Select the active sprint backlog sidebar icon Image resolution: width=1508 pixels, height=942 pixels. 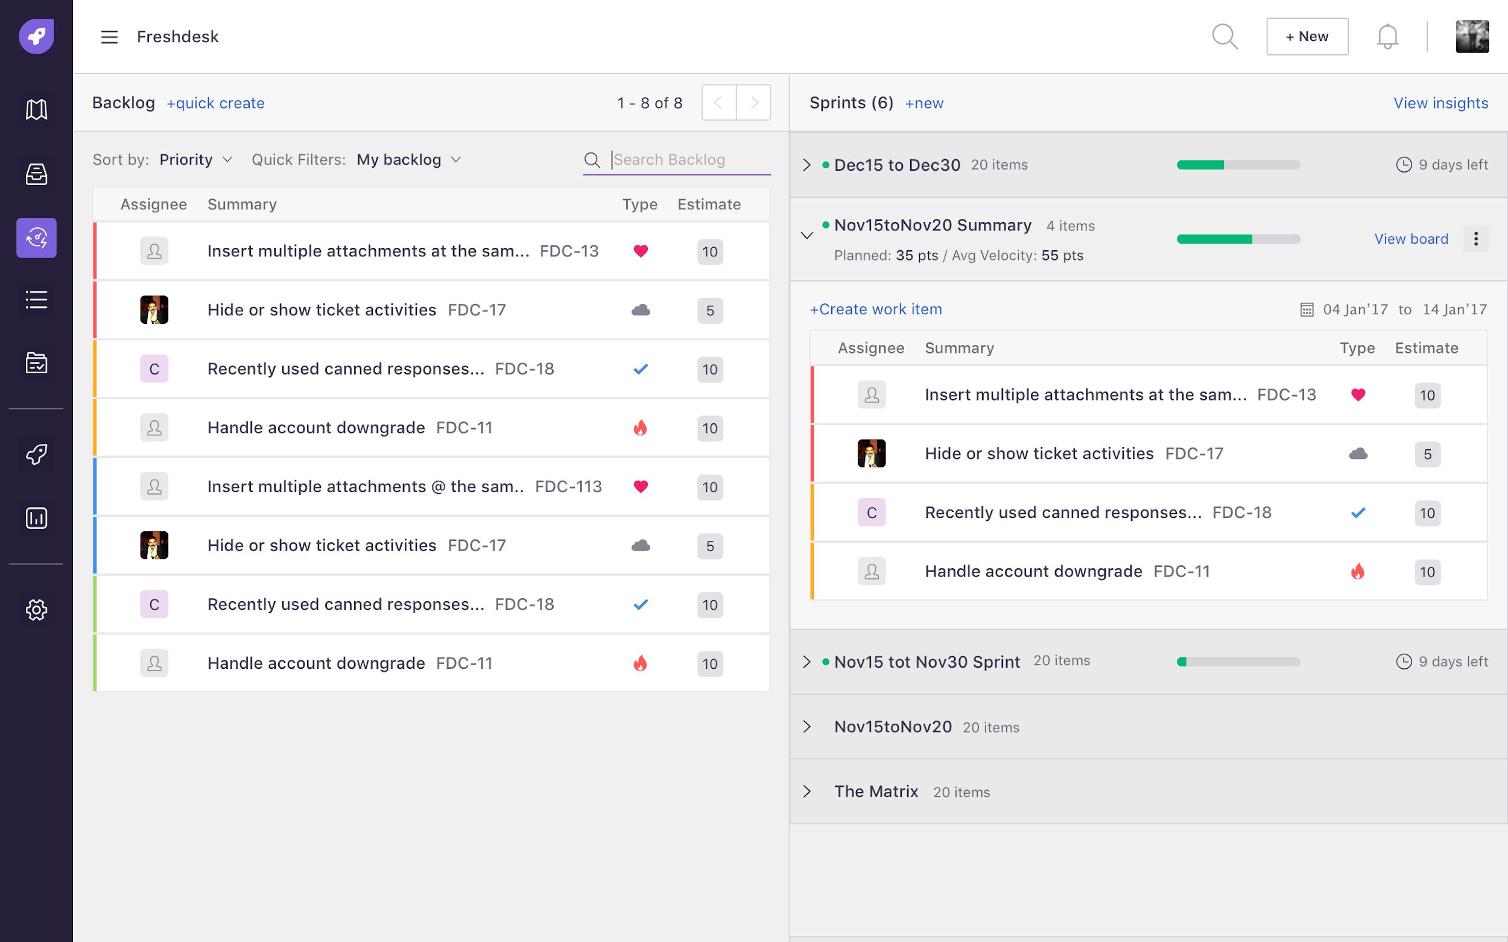pos(36,238)
